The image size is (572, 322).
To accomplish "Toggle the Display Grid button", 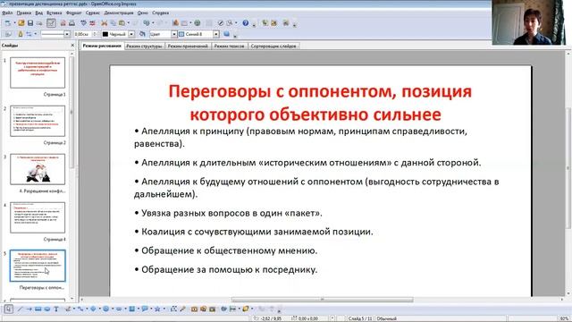I will [208, 23].
